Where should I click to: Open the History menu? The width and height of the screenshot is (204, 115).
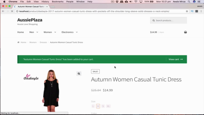[x=45, y=2]
